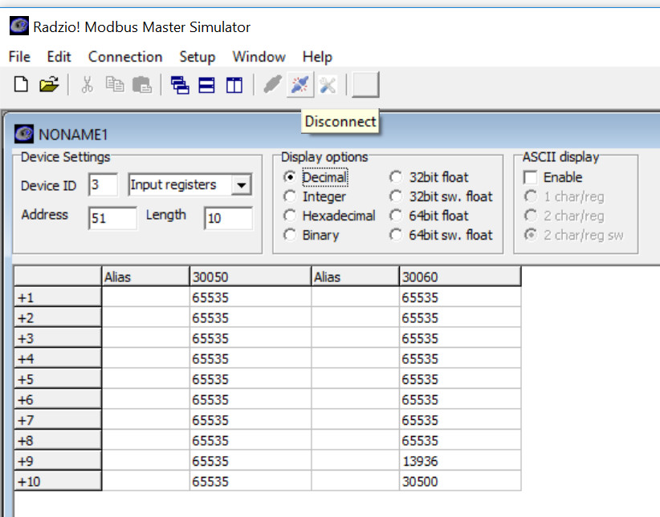
Task: Open the Window menu
Action: (259, 57)
